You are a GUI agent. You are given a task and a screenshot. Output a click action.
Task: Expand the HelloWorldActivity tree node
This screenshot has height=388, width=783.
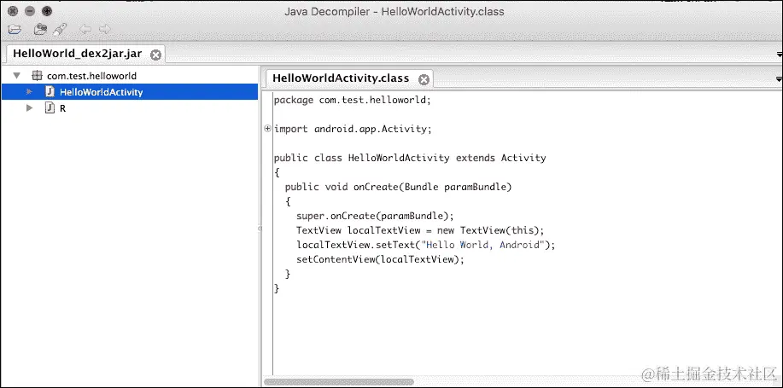coord(30,92)
